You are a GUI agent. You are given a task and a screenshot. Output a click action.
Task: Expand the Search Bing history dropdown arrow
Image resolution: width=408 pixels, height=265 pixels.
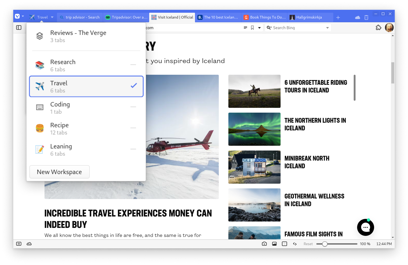click(x=327, y=28)
